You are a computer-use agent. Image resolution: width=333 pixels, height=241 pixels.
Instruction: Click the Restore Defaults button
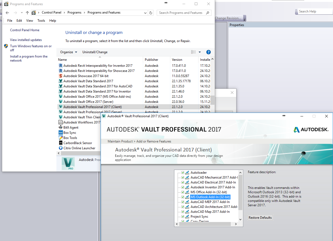click(260, 217)
